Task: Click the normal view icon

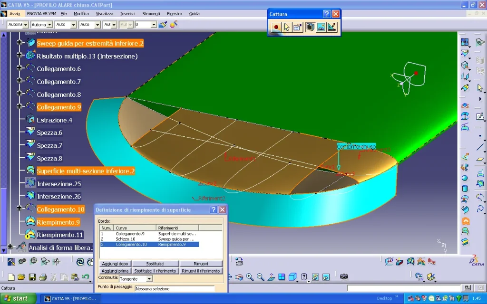Action: click(x=271, y=277)
